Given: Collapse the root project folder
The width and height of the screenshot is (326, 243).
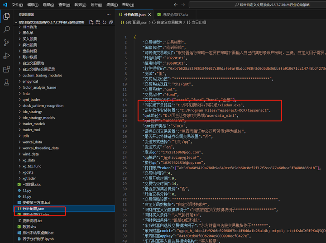Looking at the screenshot, I should [x=51, y=22].
